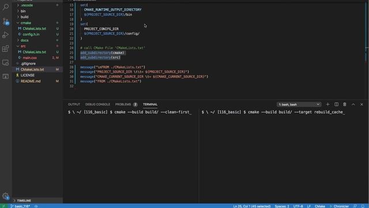Open remote window indicator in status bar
The height and width of the screenshot is (208, 369).
3,206
